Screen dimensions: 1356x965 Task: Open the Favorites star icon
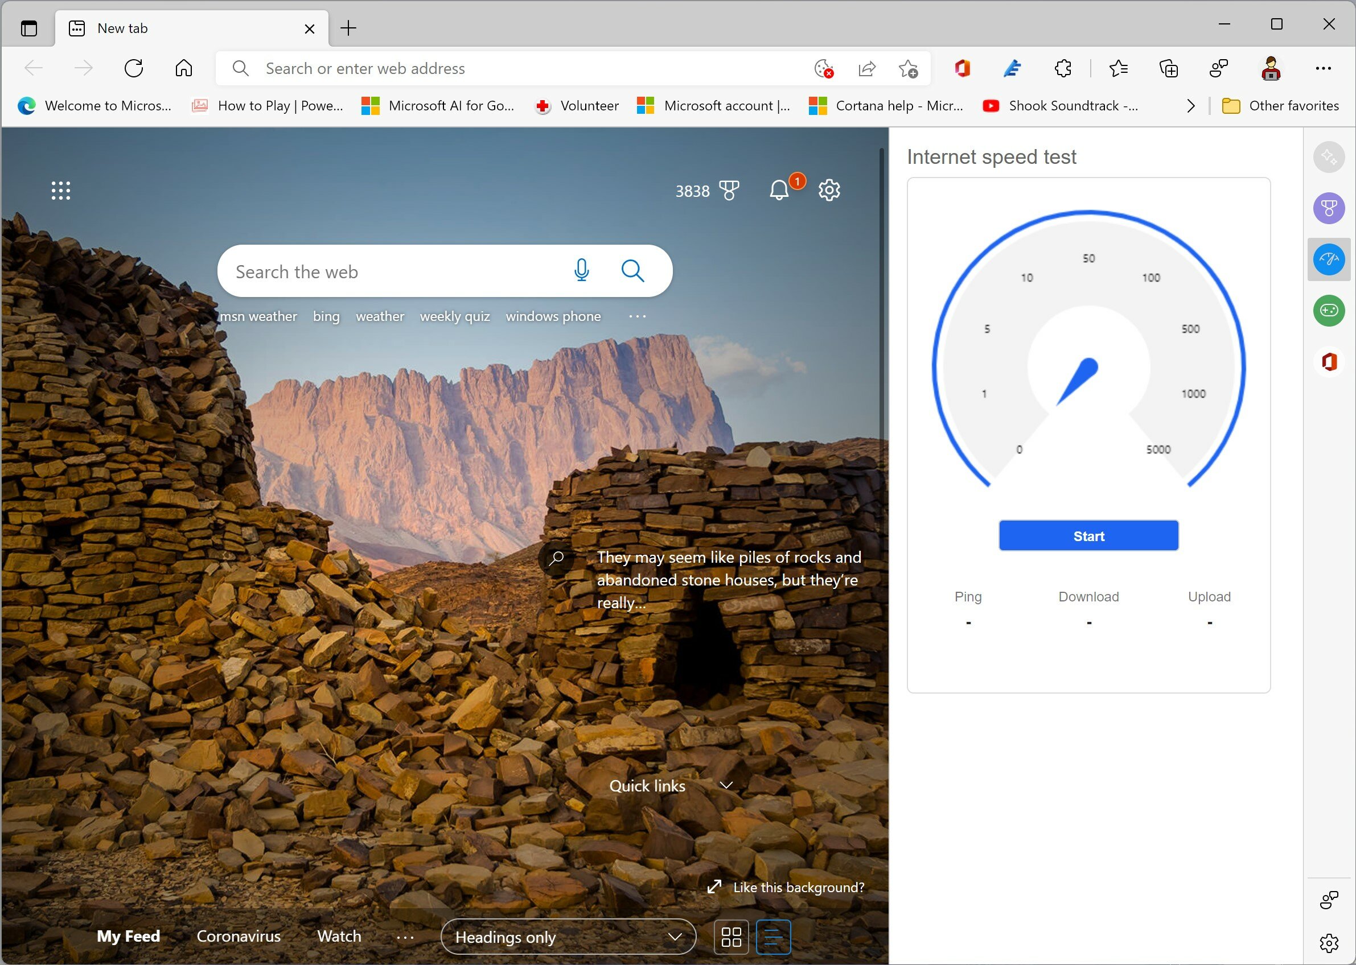1120,68
